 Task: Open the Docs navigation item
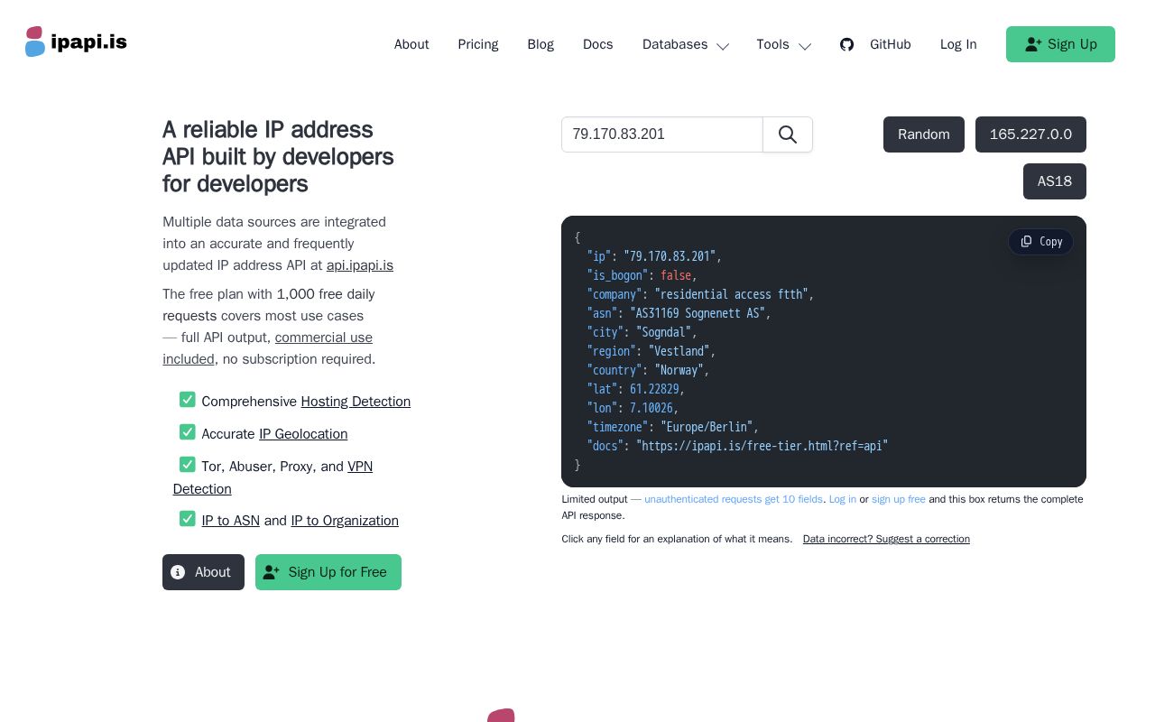coord(598,44)
